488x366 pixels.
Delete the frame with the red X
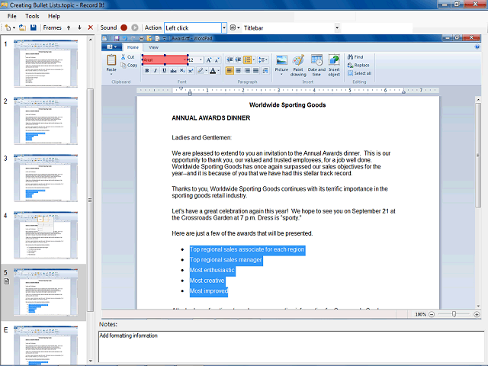(91, 27)
